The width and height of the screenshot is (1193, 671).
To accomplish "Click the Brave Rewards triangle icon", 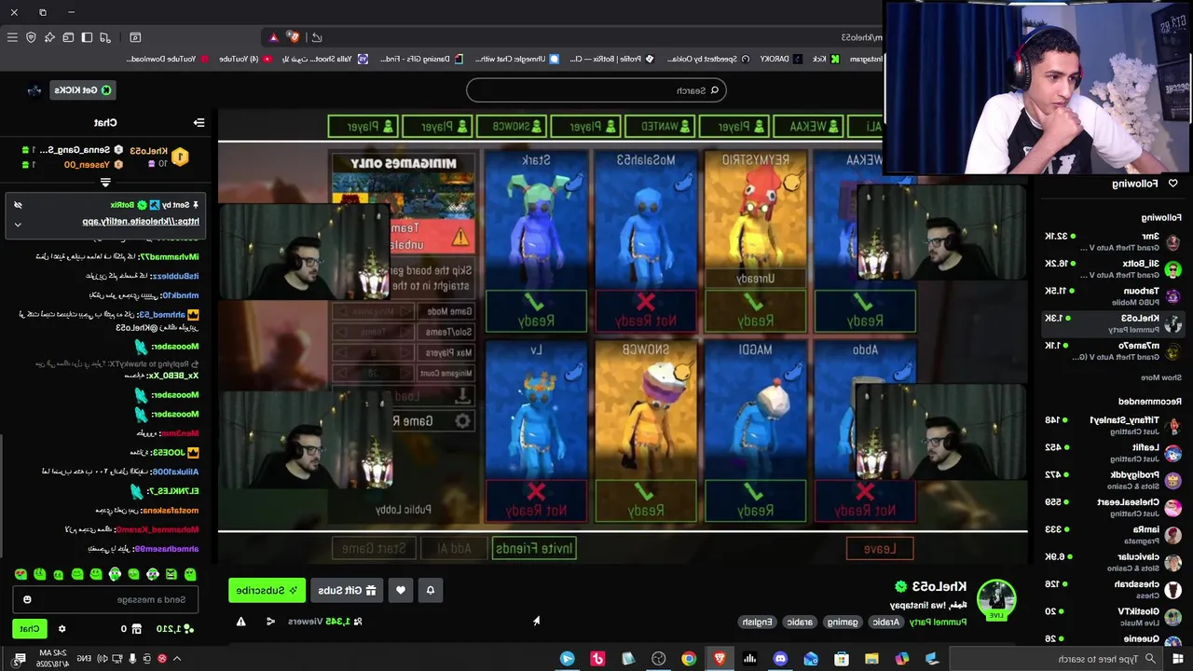I will [x=273, y=37].
